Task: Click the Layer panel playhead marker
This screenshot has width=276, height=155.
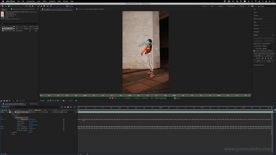Action: pyautogui.click(x=249, y=96)
